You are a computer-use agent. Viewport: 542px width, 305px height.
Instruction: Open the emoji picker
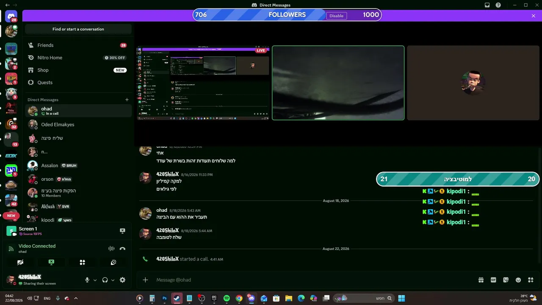pos(518,280)
